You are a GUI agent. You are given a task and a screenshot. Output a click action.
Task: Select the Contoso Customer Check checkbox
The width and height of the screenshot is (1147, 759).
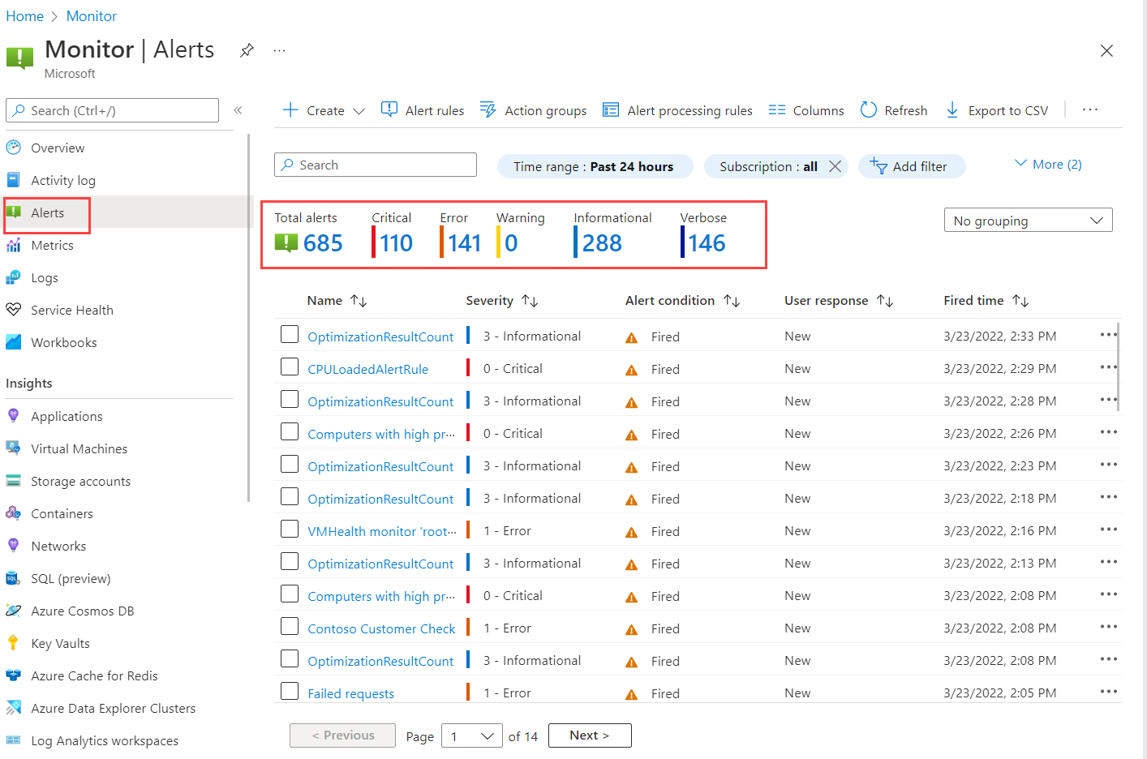tap(290, 626)
